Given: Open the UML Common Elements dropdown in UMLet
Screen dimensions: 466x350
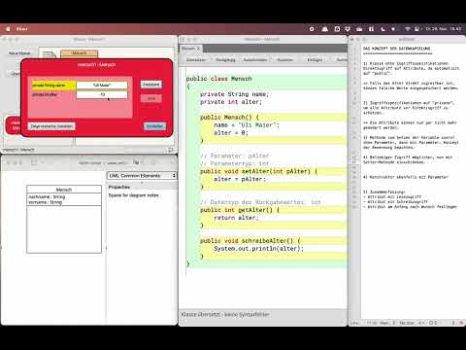Looking at the screenshot, I should pyautogui.click(x=142, y=175).
